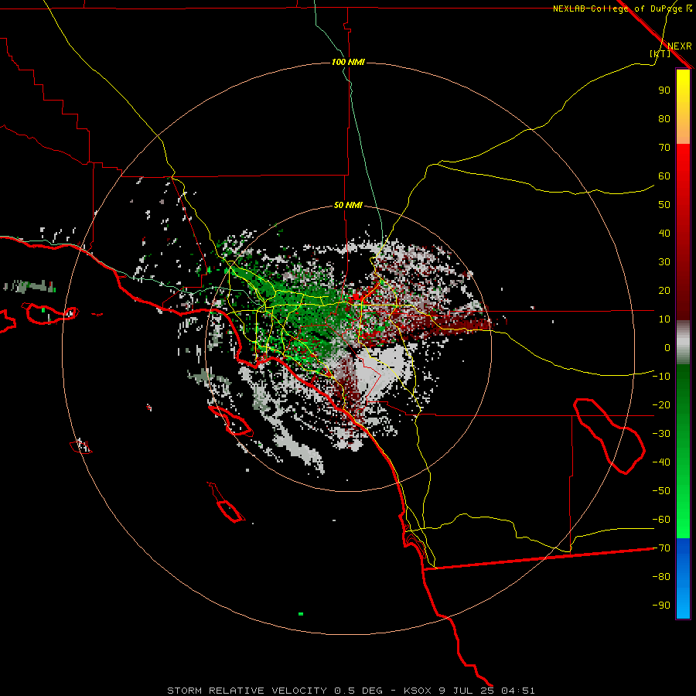
Task: Click the 50 NMI range ring label
Action: (348, 205)
